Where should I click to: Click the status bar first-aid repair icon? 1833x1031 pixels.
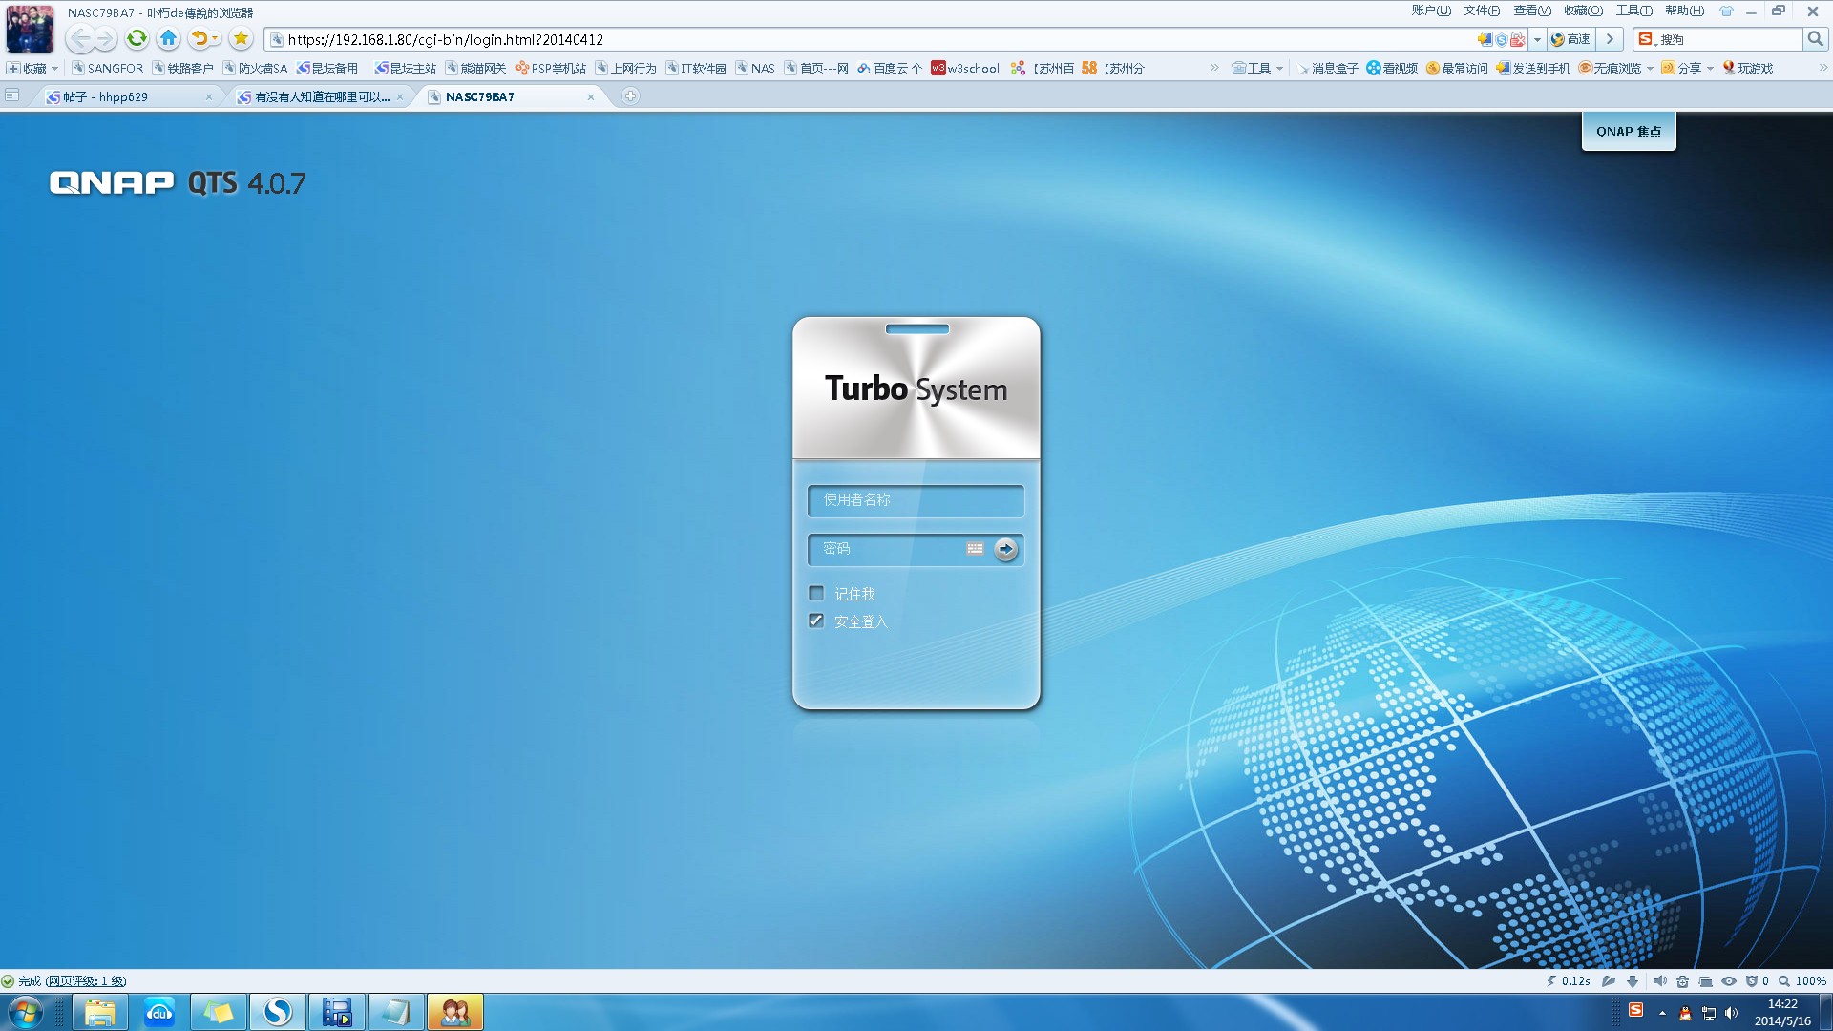coord(1682,980)
